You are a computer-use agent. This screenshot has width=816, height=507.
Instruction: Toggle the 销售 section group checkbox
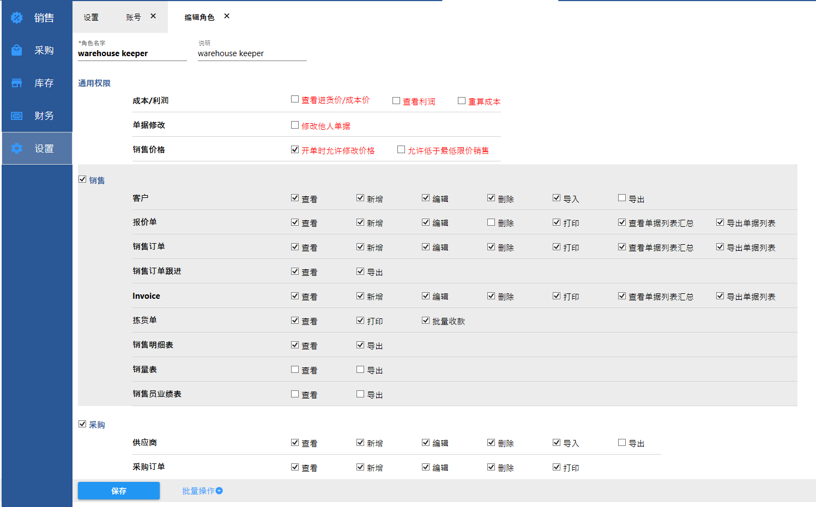point(82,179)
